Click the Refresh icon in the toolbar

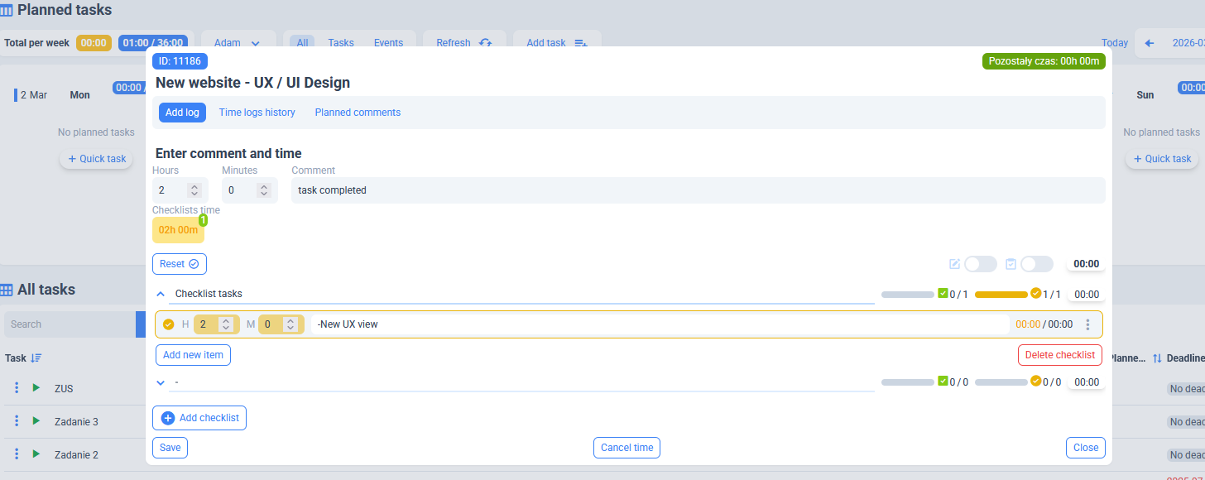pyautogui.click(x=485, y=43)
